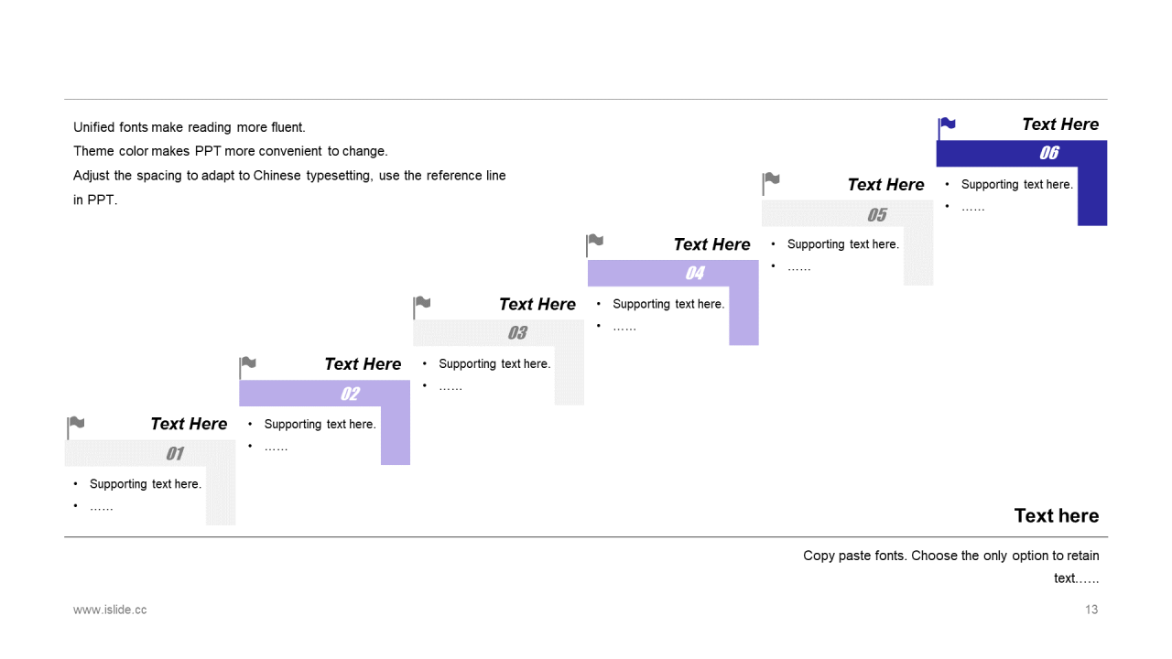Viewport: 1172px width, 659px height.
Task: Select the slide page number 13
Action: tap(1091, 610)
